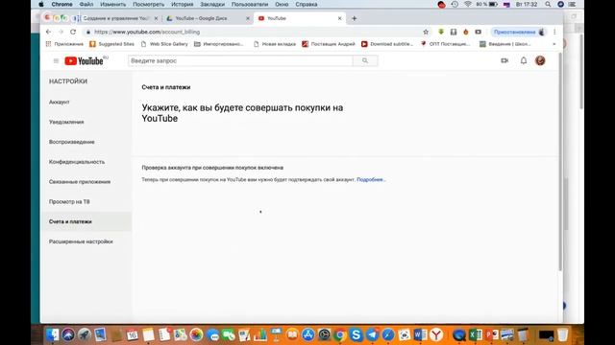The width and height of the screenshot is (615, 345).
Task: Click the search magnifier button
Action: [365, 60]
